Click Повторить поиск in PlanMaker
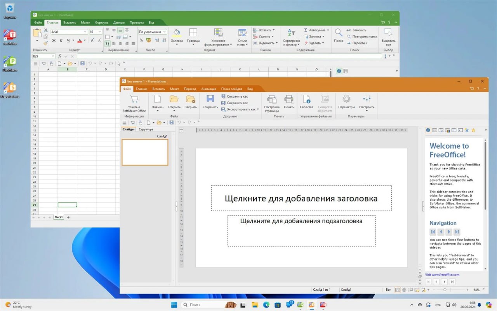497x311 pixels. [x=361, y=37]
